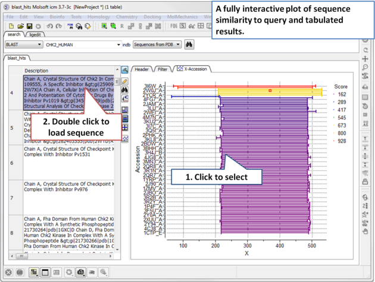Click the Save project icon

click(x=29, y=26)
